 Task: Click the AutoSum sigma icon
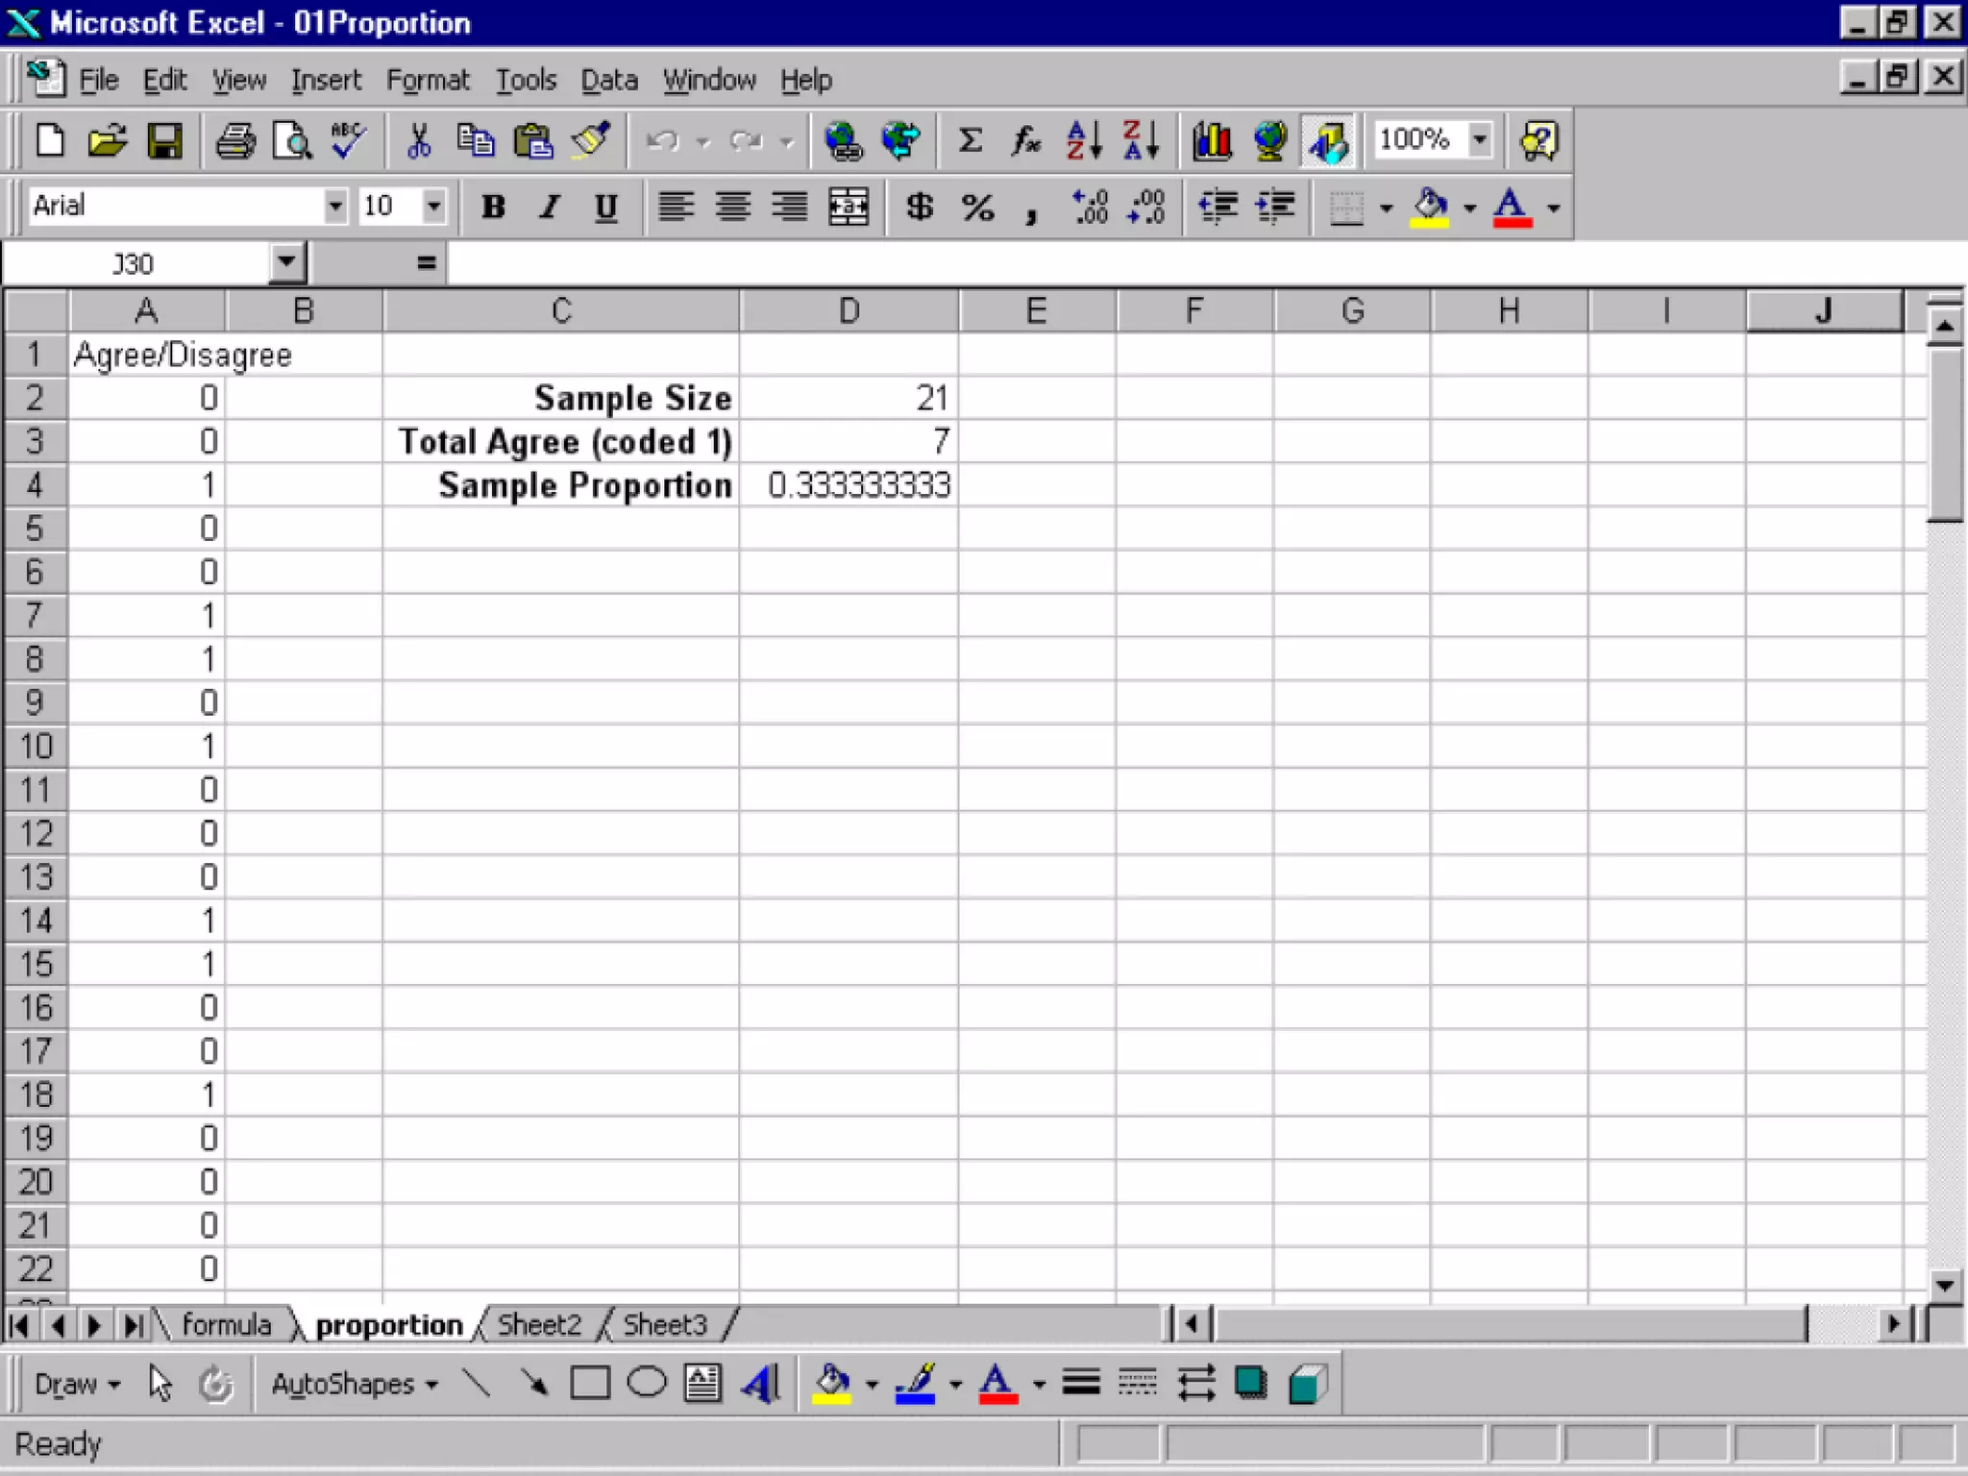[x=971, y=141]
